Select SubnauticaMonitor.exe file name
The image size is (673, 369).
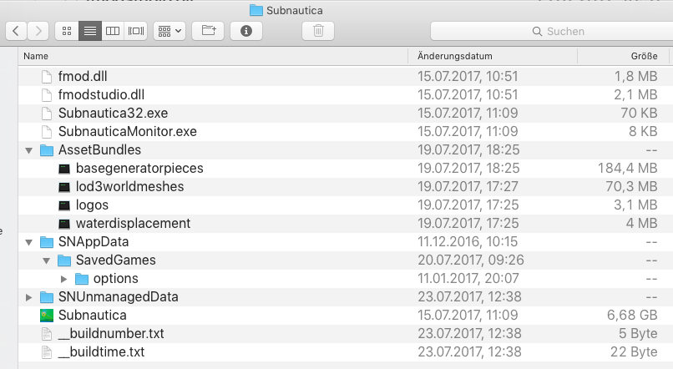(128, 132)
